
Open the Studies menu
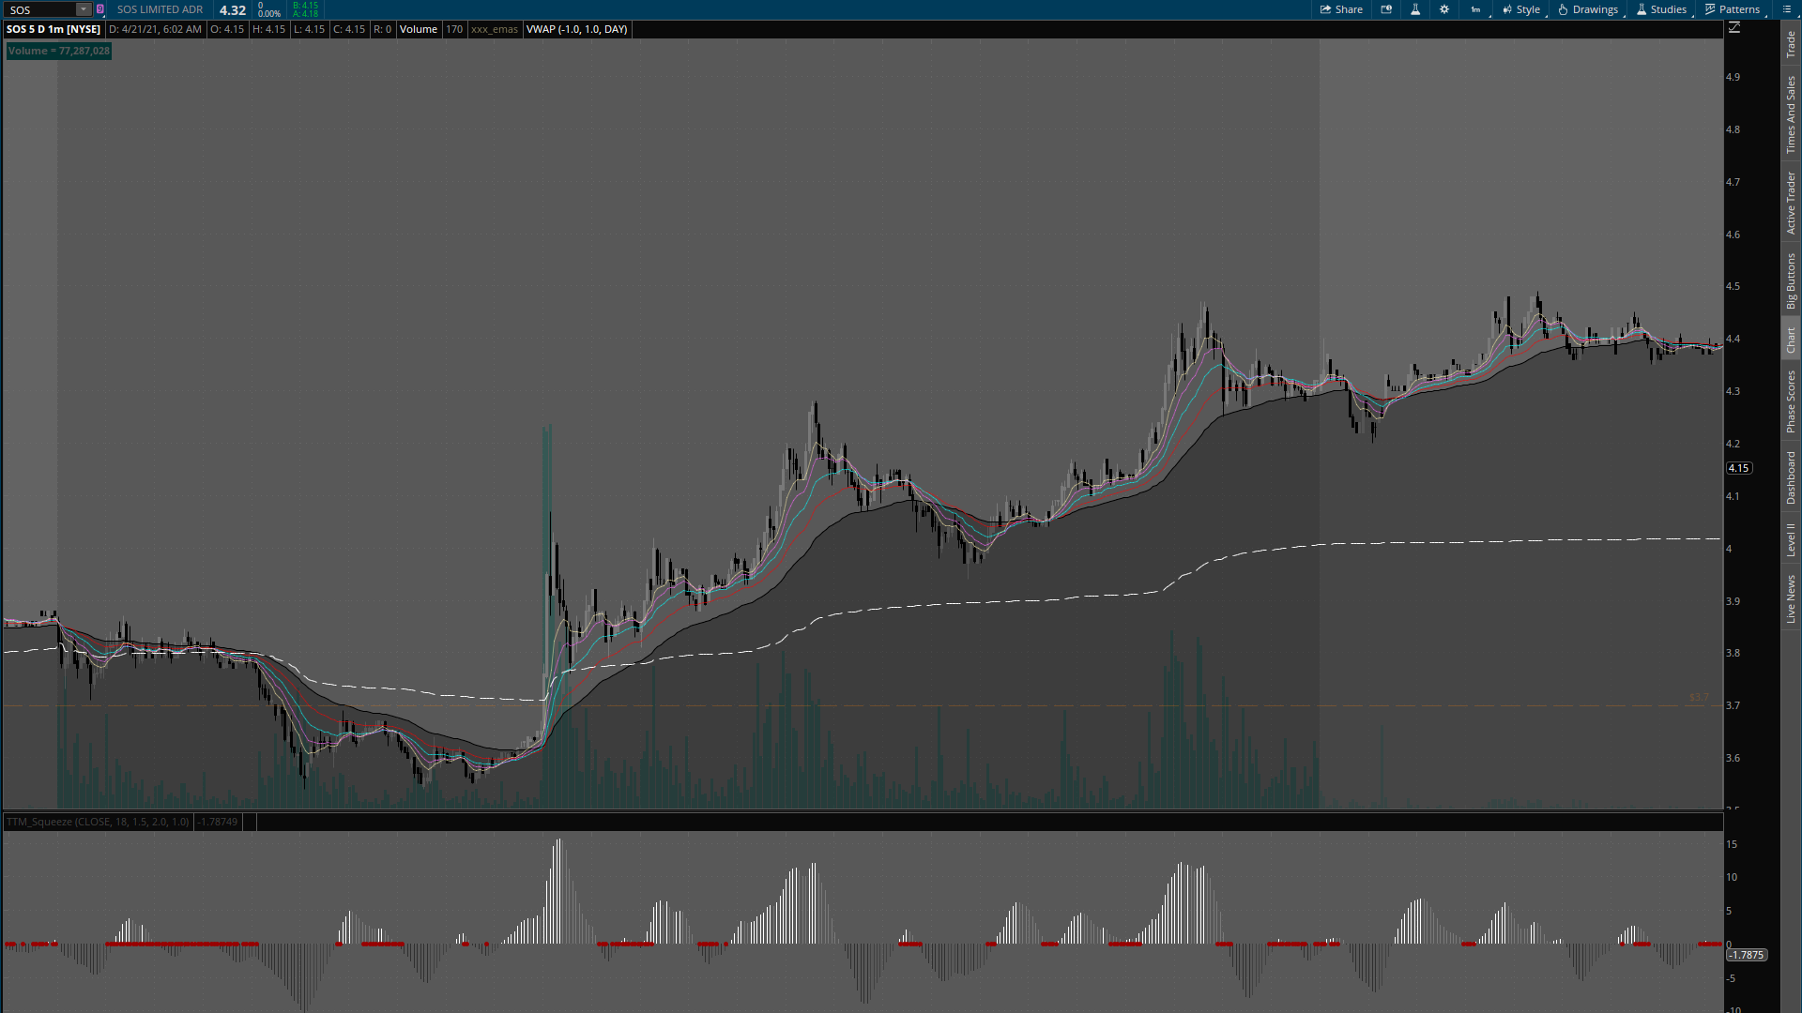[1661, 9]
